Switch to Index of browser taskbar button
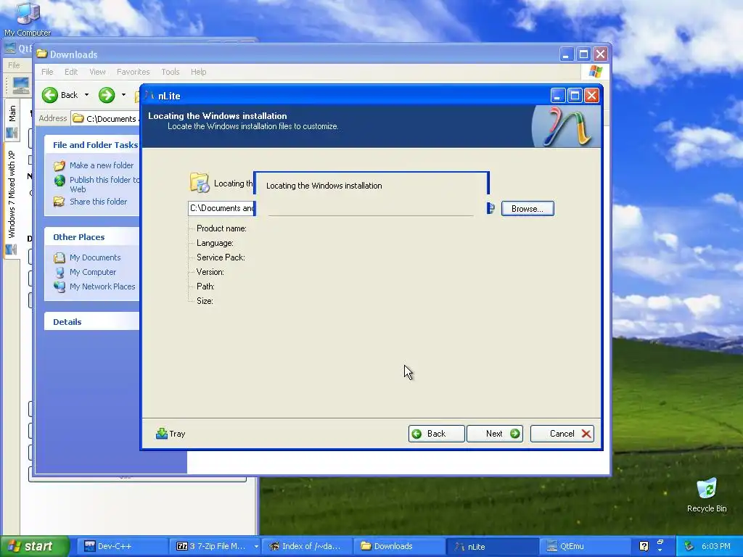The width and height of the screenshot is (743, 557). coord(307,546)
